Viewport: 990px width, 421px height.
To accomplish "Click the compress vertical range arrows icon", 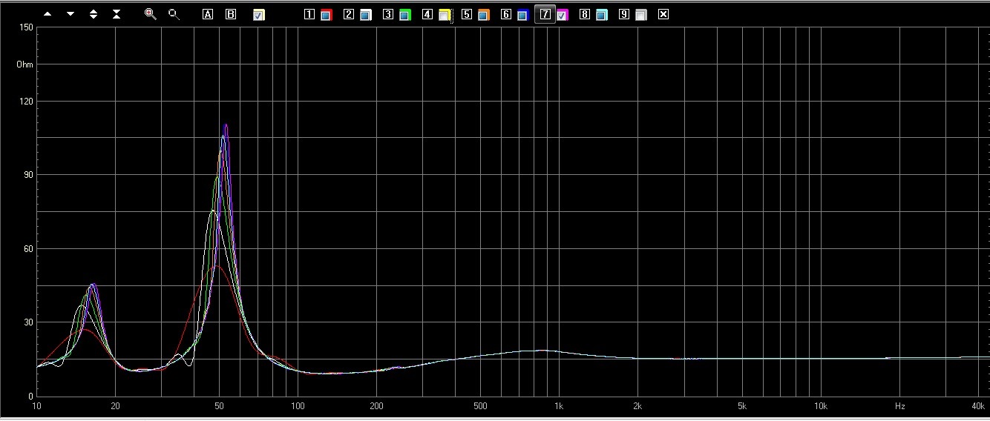I will 117,14.
